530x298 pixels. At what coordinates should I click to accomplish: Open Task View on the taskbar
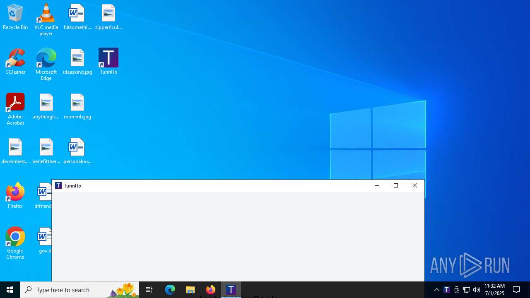[x=149, y=290]
